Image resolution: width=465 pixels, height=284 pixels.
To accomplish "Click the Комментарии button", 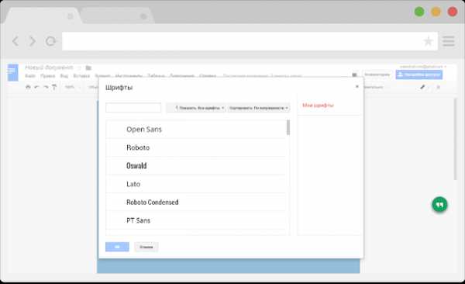I will pyautogui.click(x=377, y=74).
